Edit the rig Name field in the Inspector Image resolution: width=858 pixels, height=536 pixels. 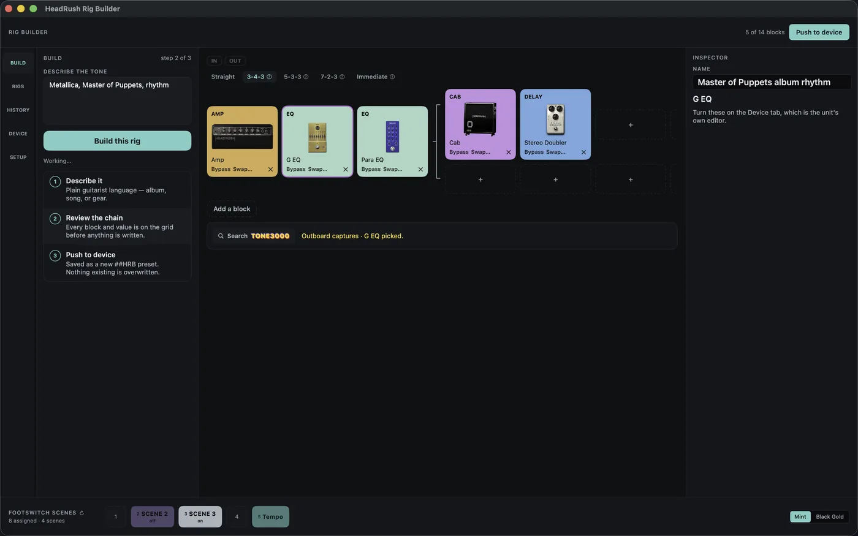pyautogui.click(x=772, y=82)
